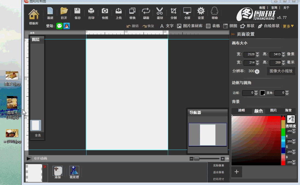
Task: Click the Image Size Scale button
Action: point(281,71)
